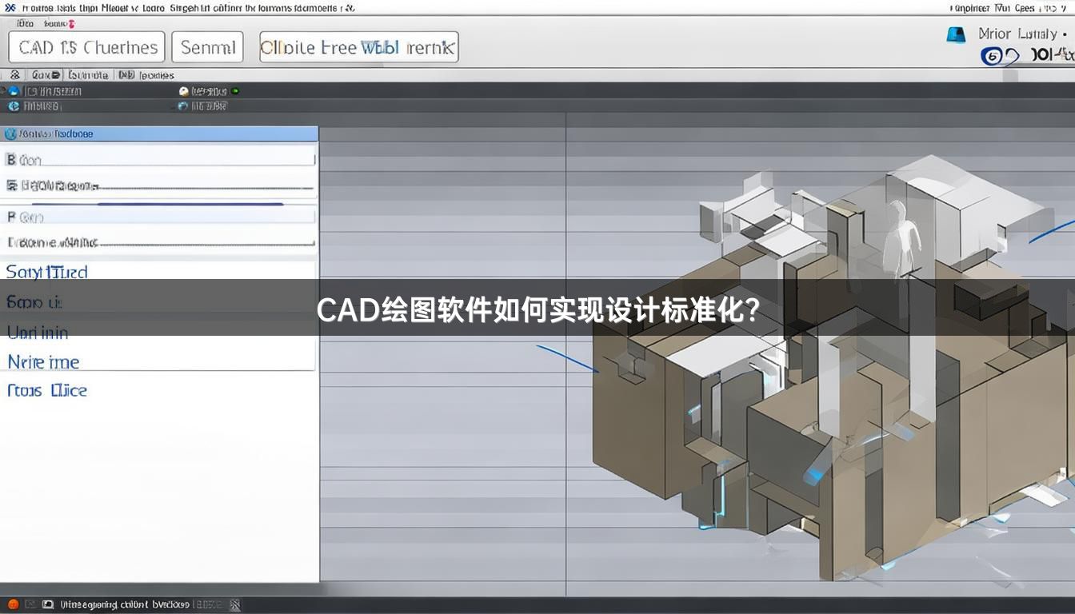This screenshot has width=1075, height=614.
Task: Click the large button starting with CAD
Action: pyautogui.click(x=86, y=47)
